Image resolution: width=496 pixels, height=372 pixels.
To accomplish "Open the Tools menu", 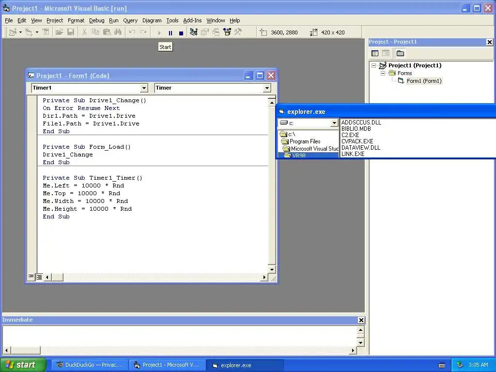I will point(172,20).
